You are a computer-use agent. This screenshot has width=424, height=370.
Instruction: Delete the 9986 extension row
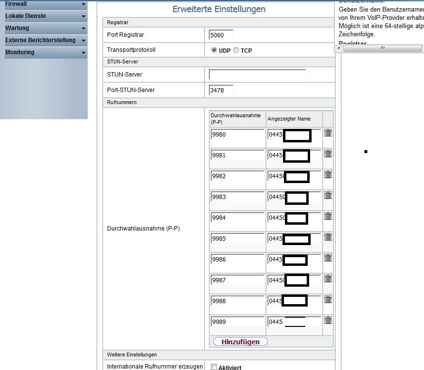click(x=328, y=258)
